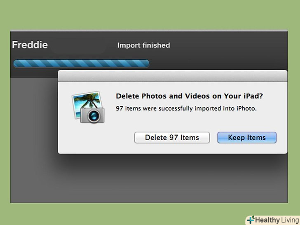Click the Healthy Living plus logo icon
The height and width of the screenshot is (225, 300).
(x=251, y=220)
